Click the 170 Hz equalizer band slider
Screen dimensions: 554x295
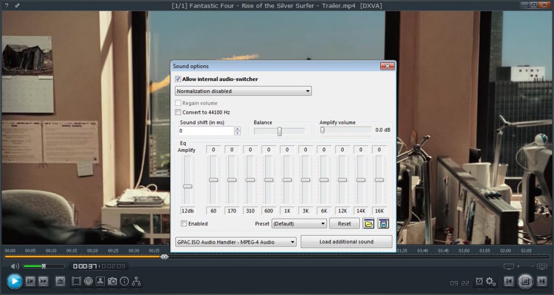pos(232,180)
